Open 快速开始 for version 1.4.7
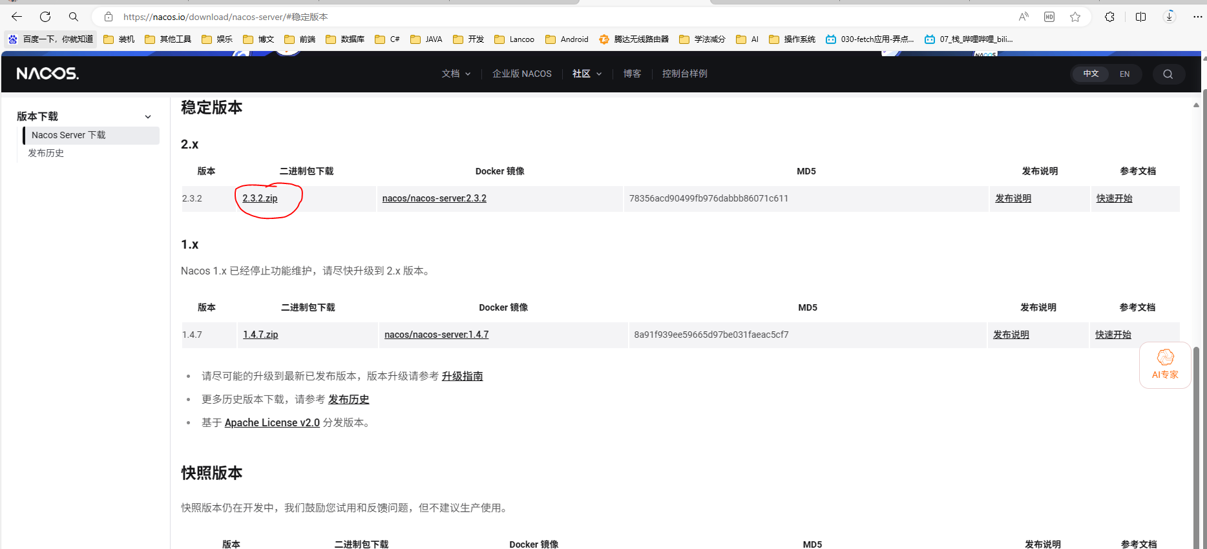 [x=1113, y=335]
